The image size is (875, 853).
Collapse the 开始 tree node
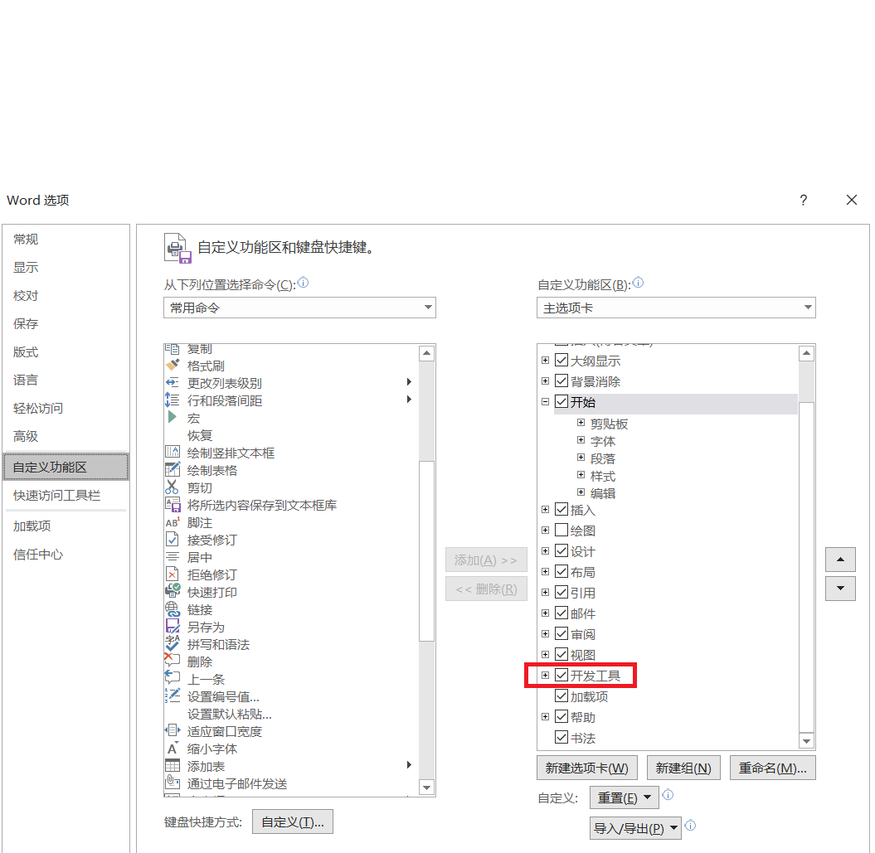point(545,402)
